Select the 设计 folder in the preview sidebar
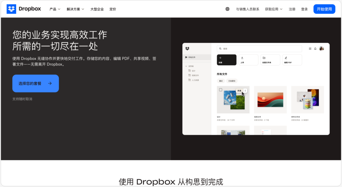 point(192,71)
